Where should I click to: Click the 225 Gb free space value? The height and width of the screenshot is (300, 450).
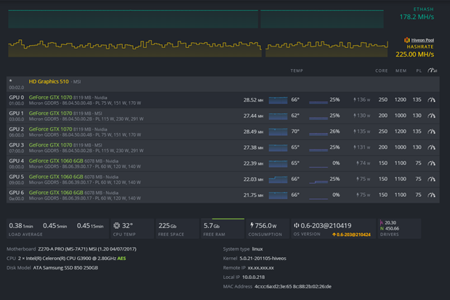click(167, 226)
